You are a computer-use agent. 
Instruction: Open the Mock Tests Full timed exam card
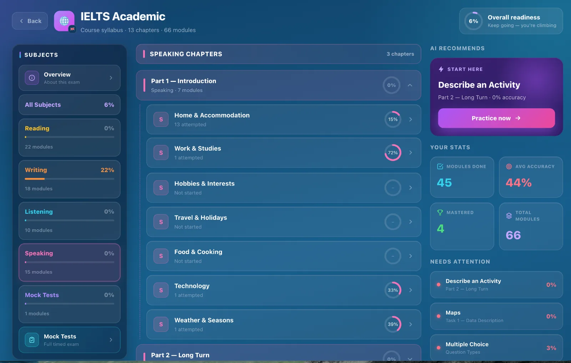[x=70, y=340]
